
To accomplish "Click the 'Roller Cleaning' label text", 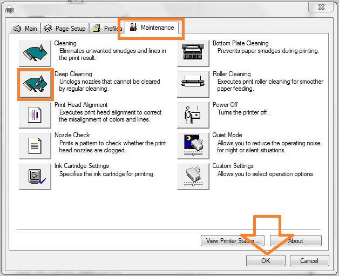I will (232, 74).
